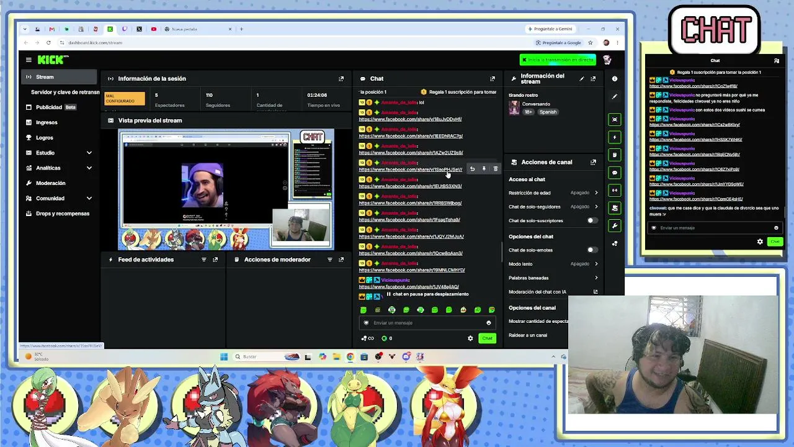Image resolution: width=794 pixels, height=447 pixels.
Task: Open the Windows Start menu
Action: [224, 356]
